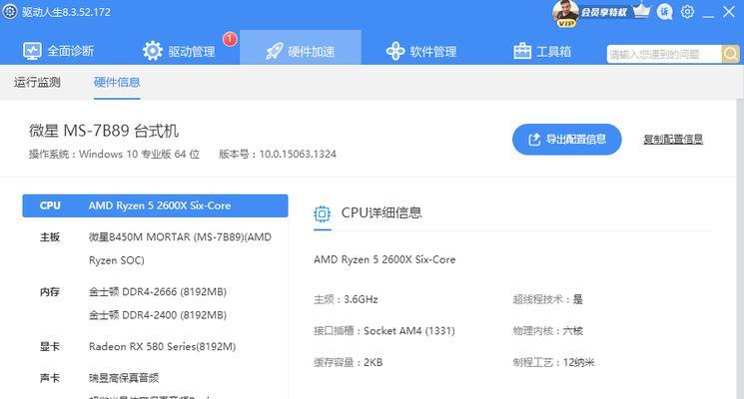Image resolution: width=744 pixels, height=399 pixels.
Task: Click the toolbox briefcase icon
Action: coord(522,51)
